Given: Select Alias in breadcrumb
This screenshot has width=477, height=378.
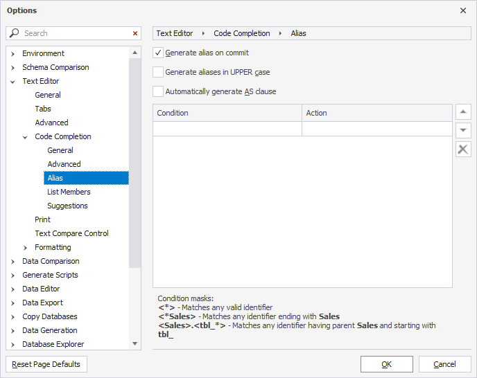Looking at the screenshot, I should tap(298, 33).
